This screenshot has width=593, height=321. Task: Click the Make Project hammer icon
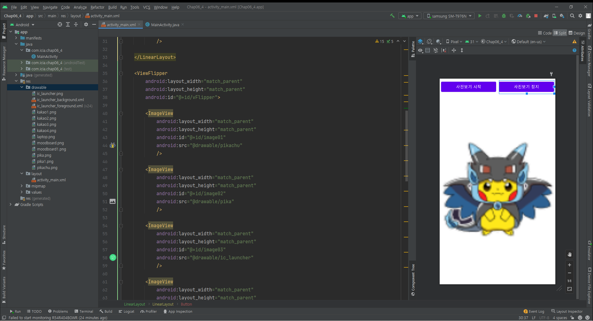pos(392,16)
